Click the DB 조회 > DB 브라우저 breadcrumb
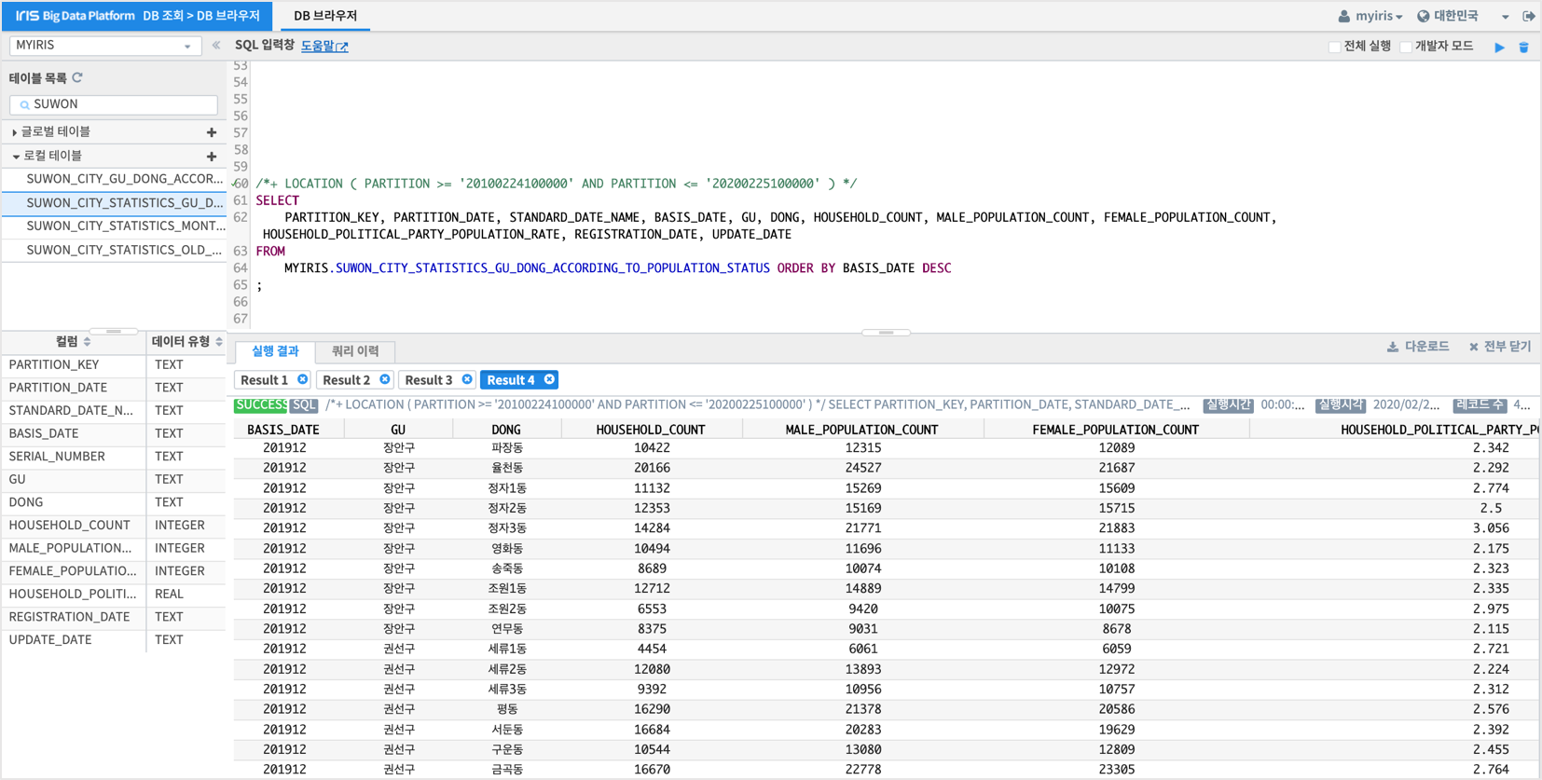Image resolution: width=1542 pixels, height=780 pixels. [201, 16]
